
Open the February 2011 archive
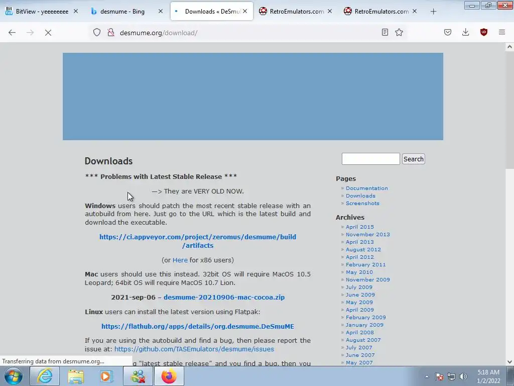pos(365,264)
